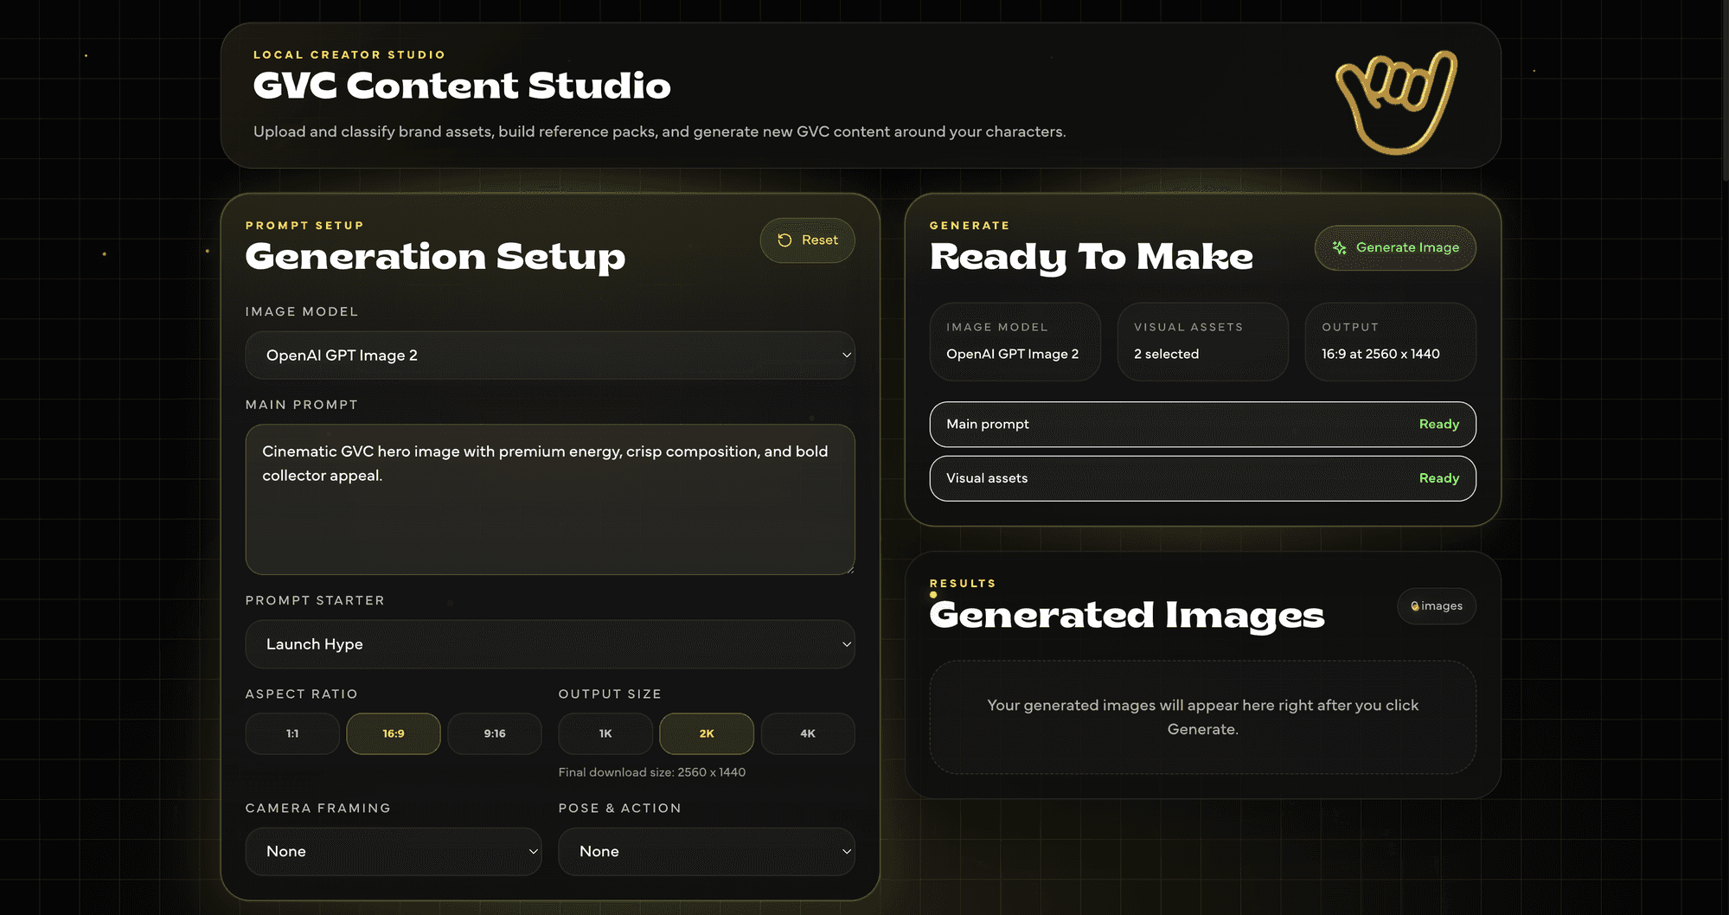Open the Image Model dropdown
Screen dimensions: 1729x915
click(550, 355)
